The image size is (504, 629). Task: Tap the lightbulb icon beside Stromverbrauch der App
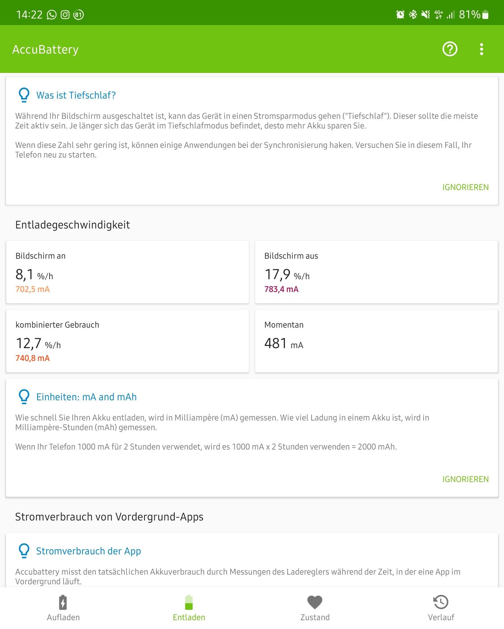pyautogui.click(x=24, y=551)
